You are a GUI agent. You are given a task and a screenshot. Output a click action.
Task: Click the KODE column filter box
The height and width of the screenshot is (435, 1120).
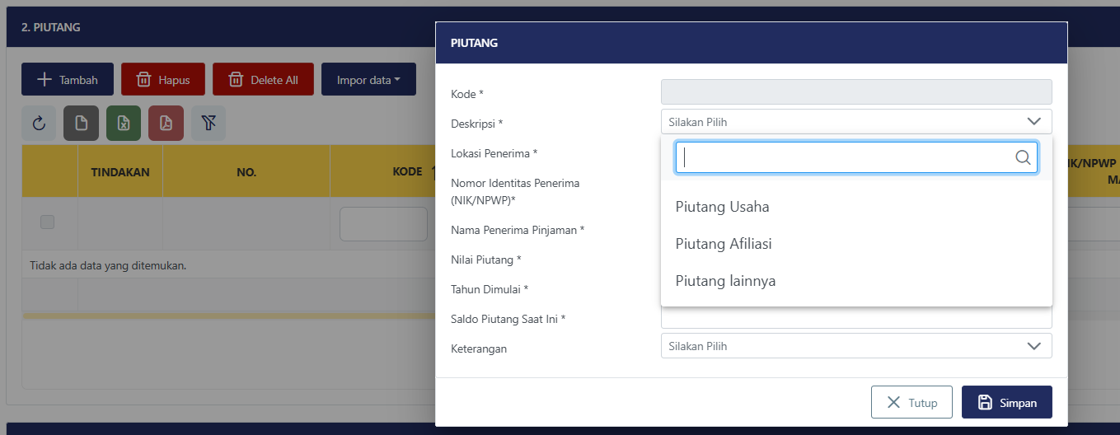383,224
